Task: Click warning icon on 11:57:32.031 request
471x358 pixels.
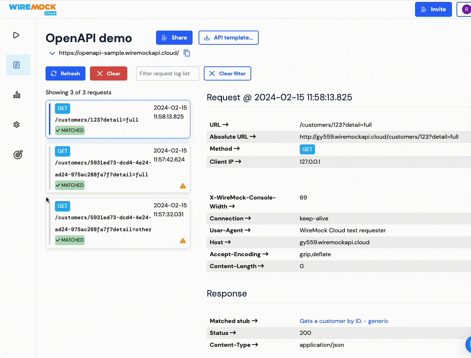Action: click(x=183, y=241)
